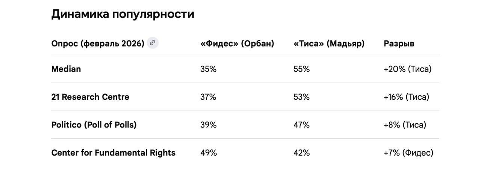This screenshot has width=481, height=177.
Task: Click the '+16% (Тиса)' gap cell
Action: 406,97
